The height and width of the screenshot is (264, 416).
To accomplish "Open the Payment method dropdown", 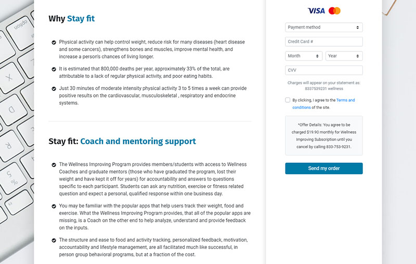I will 323,27.
